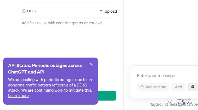Click the 新智元 watermark text

click(184, 102)
